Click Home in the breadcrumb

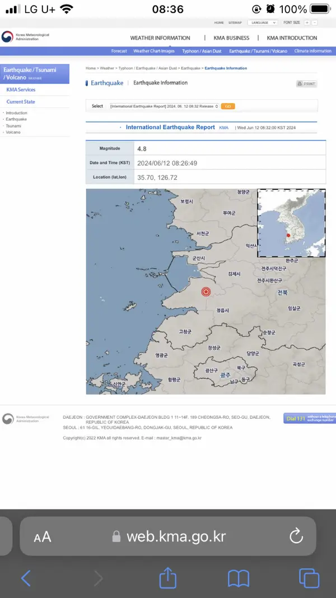click(x=90, y=68)
